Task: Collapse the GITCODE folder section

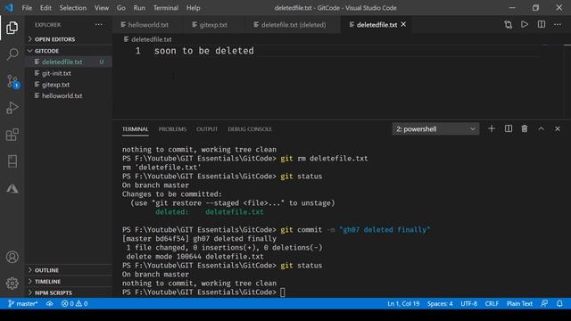Action: 69,51
